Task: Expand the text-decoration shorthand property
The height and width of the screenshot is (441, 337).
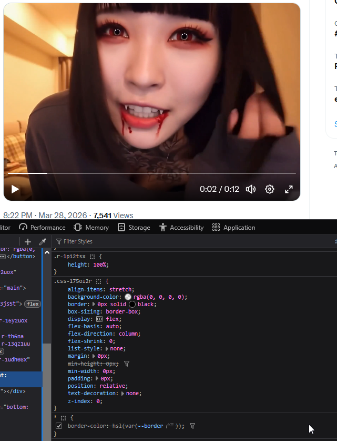Action: [122, 394]
